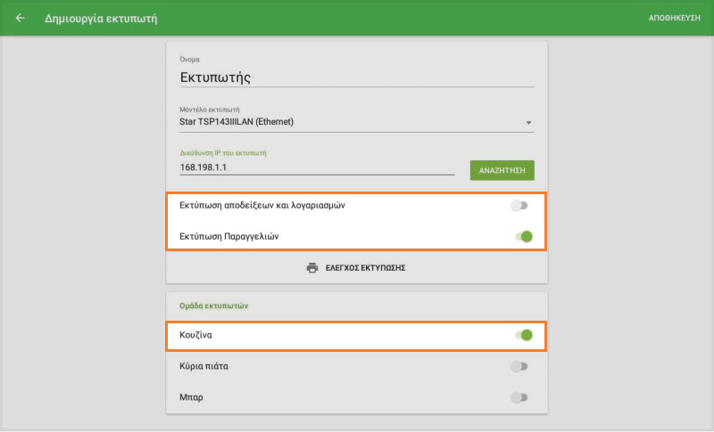Click the printer icon beside ΕΛΕΓΧΟΣ ΕΚΤΥΠΩΣΗΣ
714x432 pixels.
(312, 267)
